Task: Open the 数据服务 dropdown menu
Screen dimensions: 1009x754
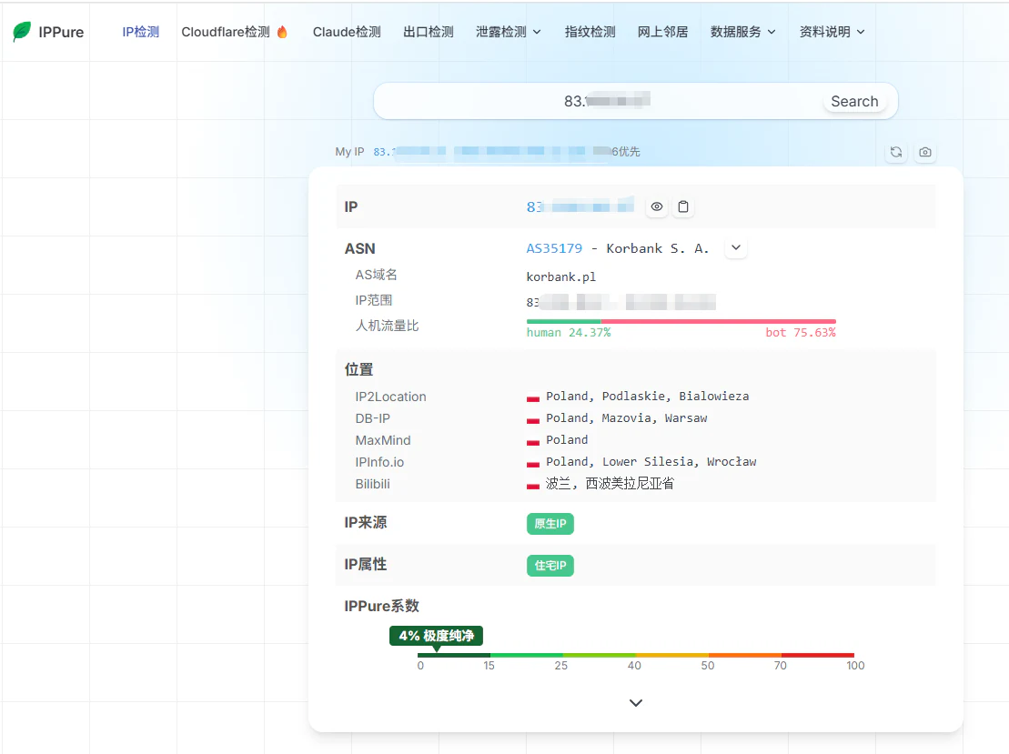Action: (x=742, y=32)
